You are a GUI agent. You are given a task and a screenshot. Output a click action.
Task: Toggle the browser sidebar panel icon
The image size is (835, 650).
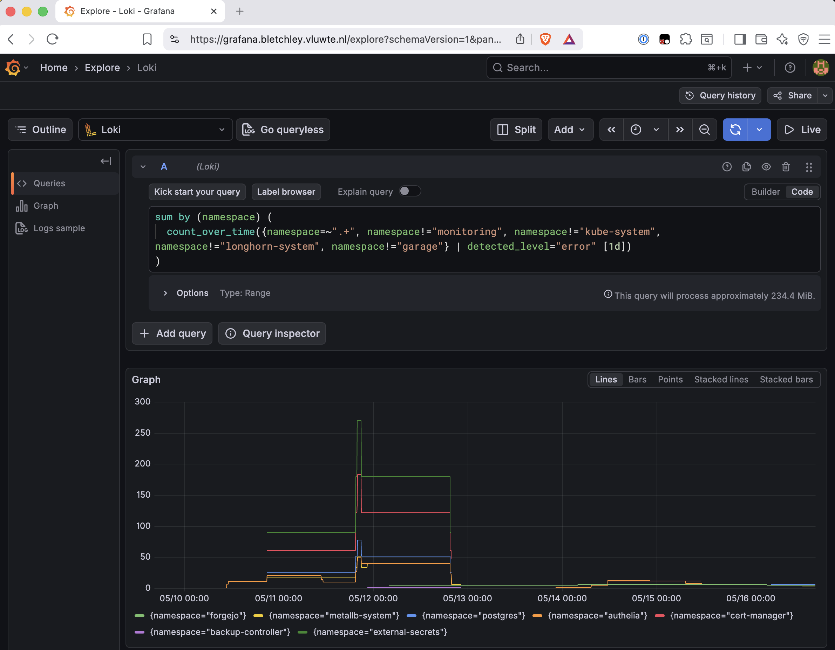740,39
